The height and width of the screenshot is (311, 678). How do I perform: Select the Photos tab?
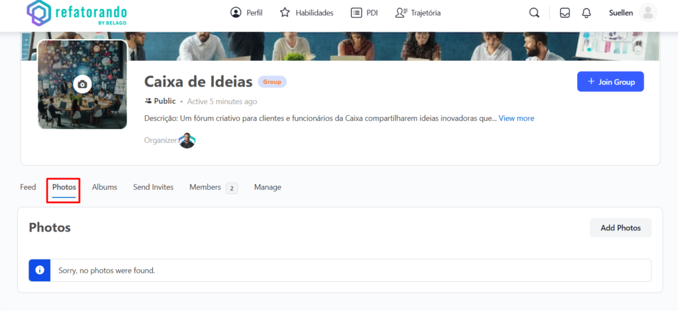click(x=64, y=187)
